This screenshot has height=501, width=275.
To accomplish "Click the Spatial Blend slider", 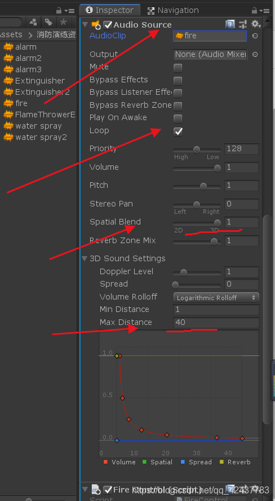I will pos(197,223).
